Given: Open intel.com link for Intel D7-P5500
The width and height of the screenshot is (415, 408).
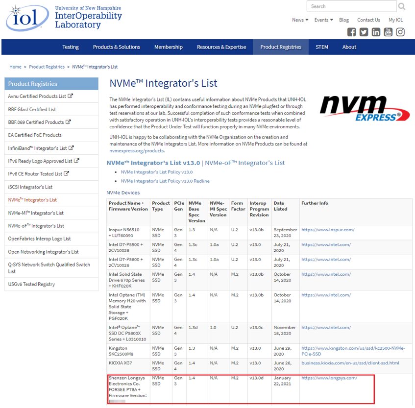Looking at the screenshot, I should tap(326, 244).
